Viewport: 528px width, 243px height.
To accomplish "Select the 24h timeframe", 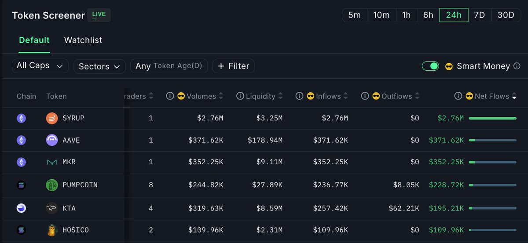I will pyautogui.click(x=454, y=15).
